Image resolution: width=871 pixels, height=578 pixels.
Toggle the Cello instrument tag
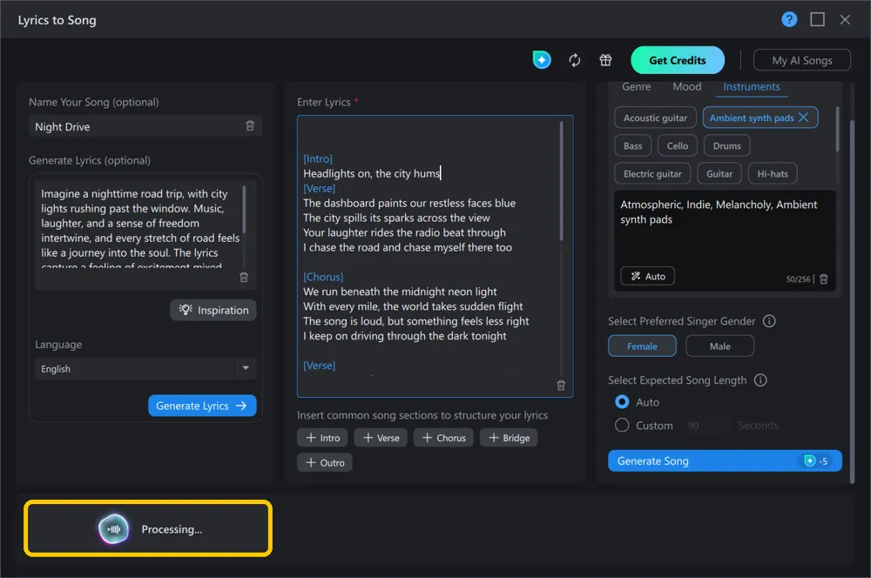677,145
